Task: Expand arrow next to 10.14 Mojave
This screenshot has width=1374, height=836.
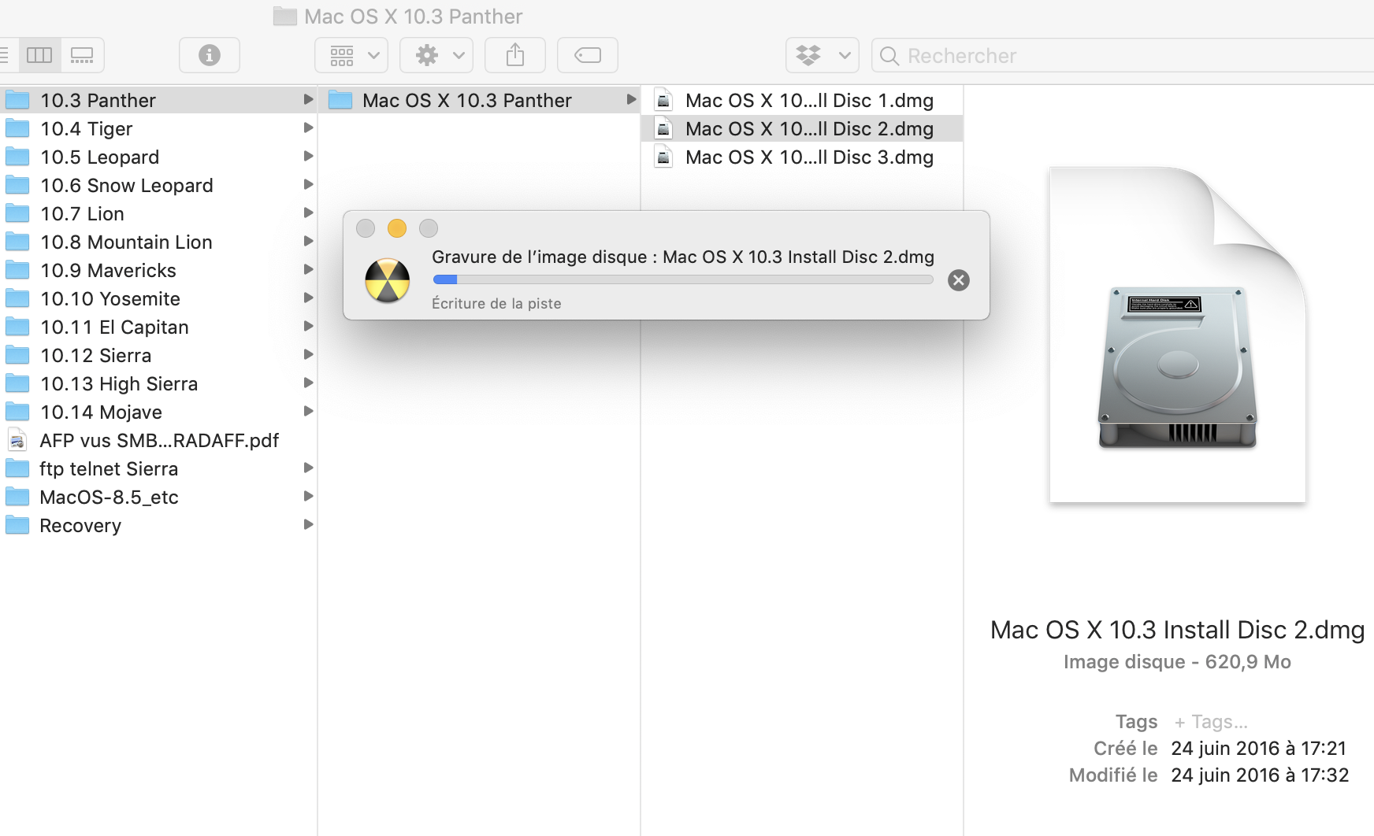Action: (308, 411)
